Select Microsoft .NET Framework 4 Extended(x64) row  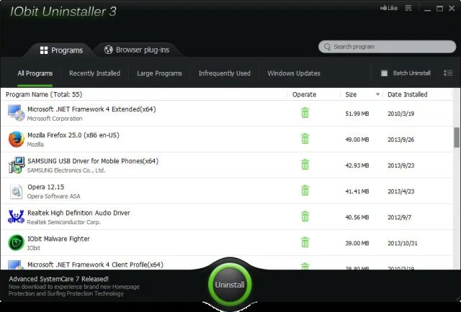226,114
